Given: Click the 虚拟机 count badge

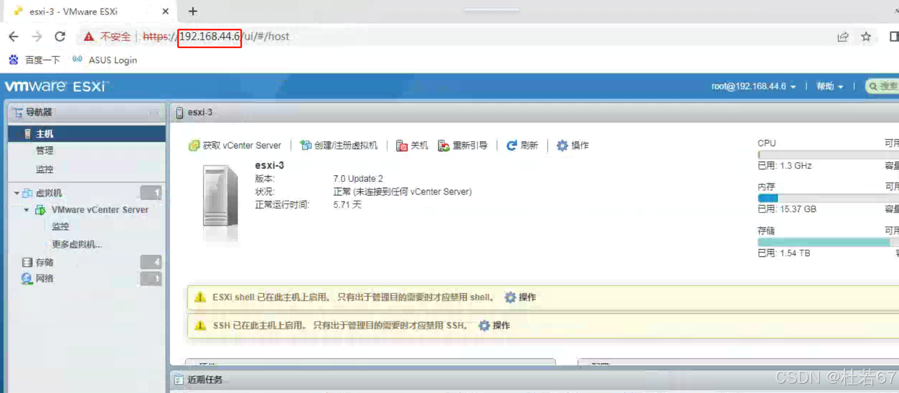Looking at the screenshot, I should coord(151,193).
